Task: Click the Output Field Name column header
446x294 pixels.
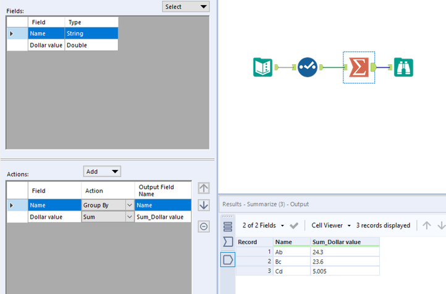Action: coord(163,190)
